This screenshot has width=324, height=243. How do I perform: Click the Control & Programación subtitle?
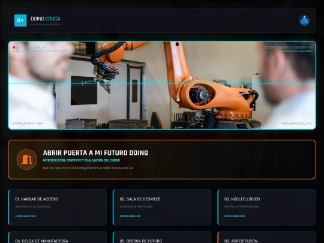tap(241, 206)
